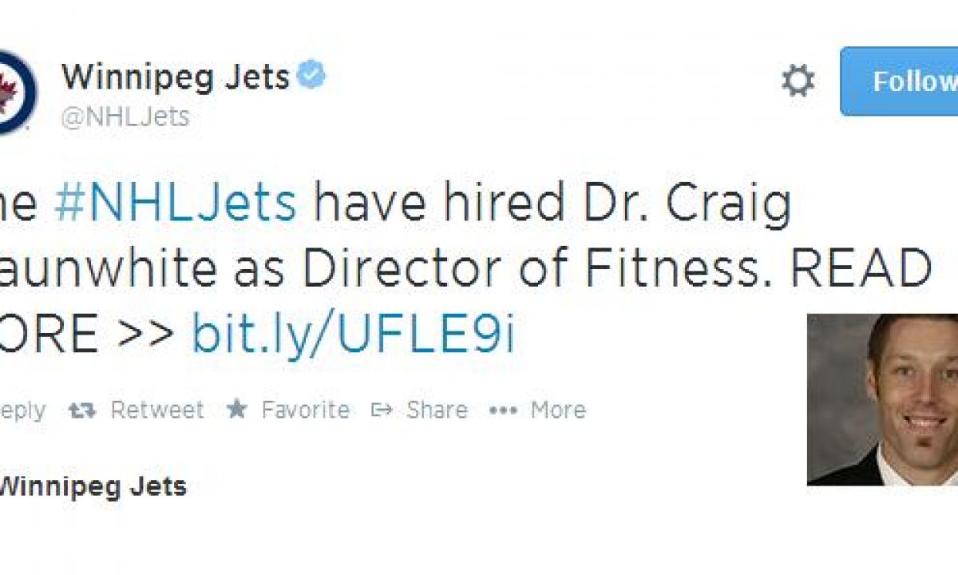The height and width of the screenshot is (575, 958).
Task: Click the Reply action text
Action: (22, 410)
